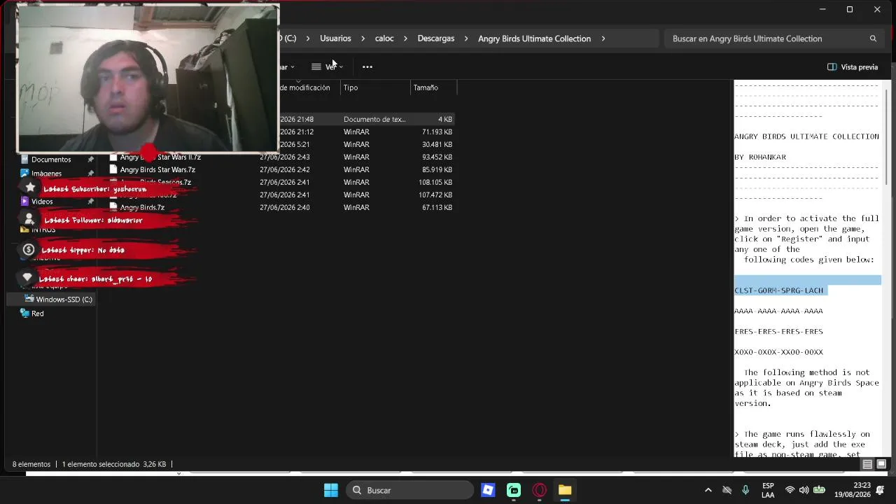Click the Angry Birds Ultimate Collection breadcrumb
The width and height of the screenshot is (896, 504).
(534, 38)
